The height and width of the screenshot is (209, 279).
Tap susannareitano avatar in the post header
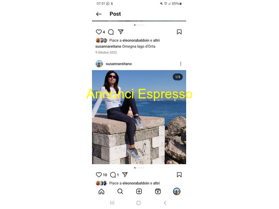(99, 64)
